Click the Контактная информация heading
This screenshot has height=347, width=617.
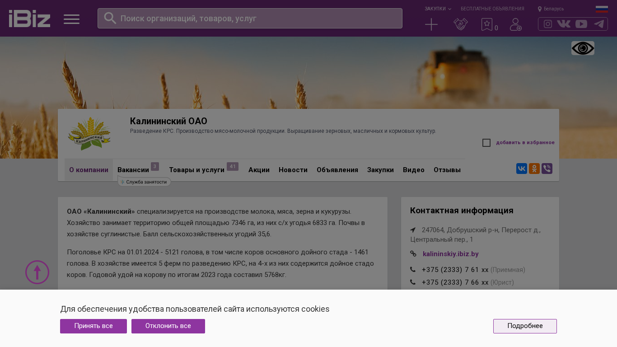click(462, 211)
